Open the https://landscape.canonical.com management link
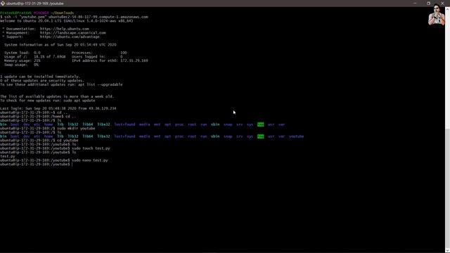The width and height of the screenshot is (450, 253). 73,33
